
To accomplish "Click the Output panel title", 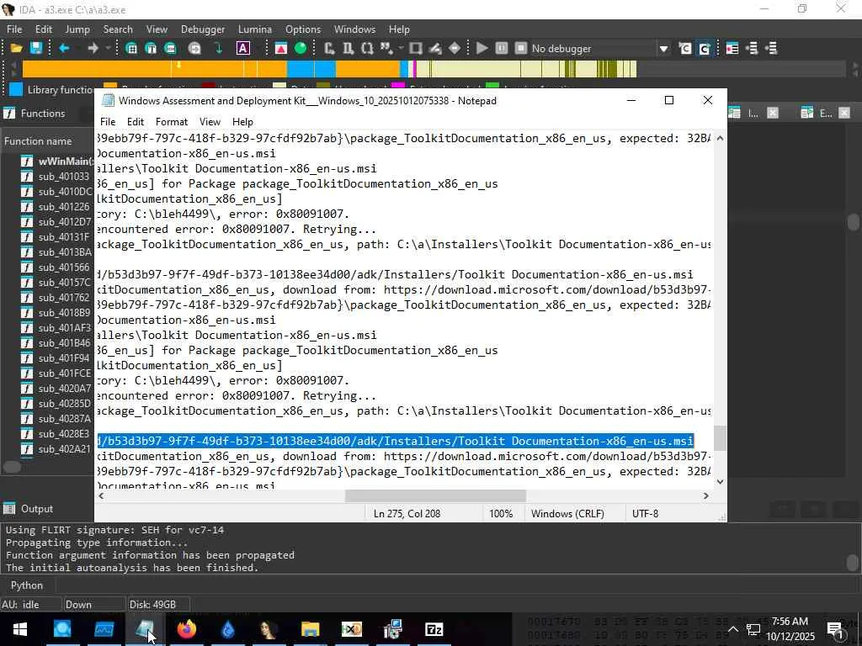I will coord(37,509).
